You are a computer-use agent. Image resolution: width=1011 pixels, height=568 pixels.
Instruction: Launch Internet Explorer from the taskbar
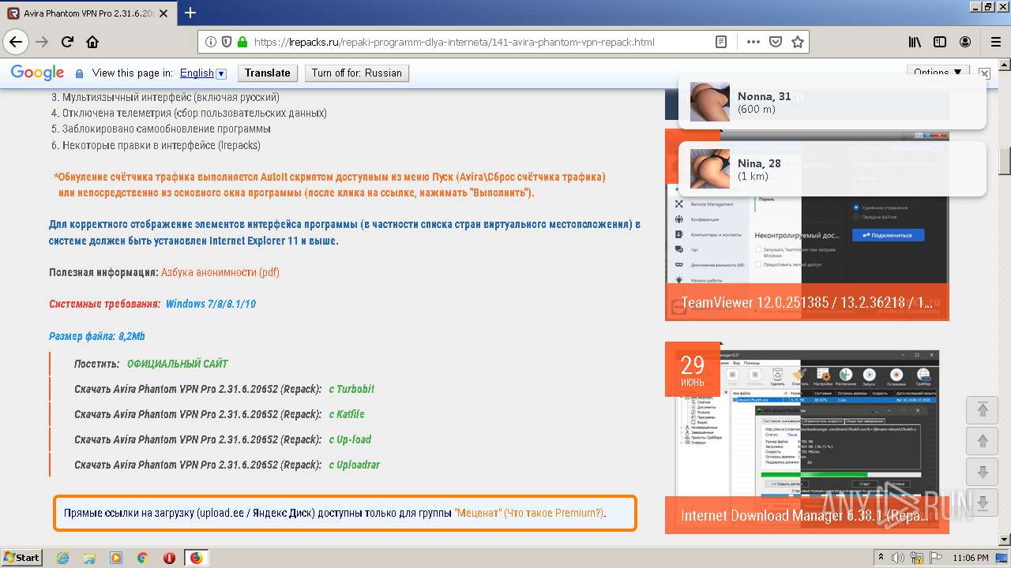click(62, 558)
